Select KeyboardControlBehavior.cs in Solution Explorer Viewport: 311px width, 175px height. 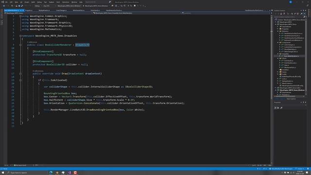click(x=293, y=40)
